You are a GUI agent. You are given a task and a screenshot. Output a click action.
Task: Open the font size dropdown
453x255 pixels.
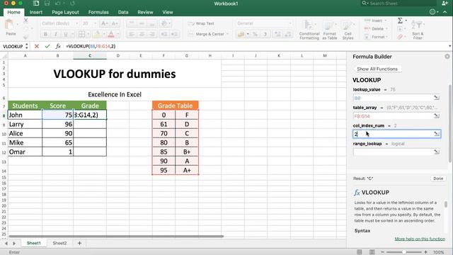pyautogui.click(x=96, y=23)
